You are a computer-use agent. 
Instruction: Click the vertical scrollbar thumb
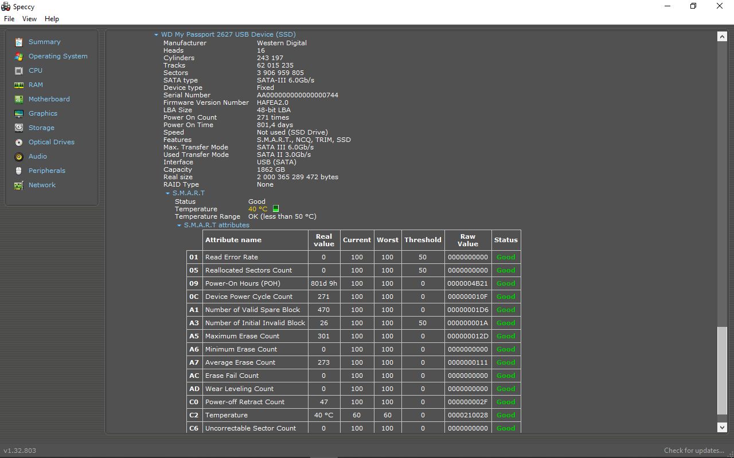tap(723, 370)
